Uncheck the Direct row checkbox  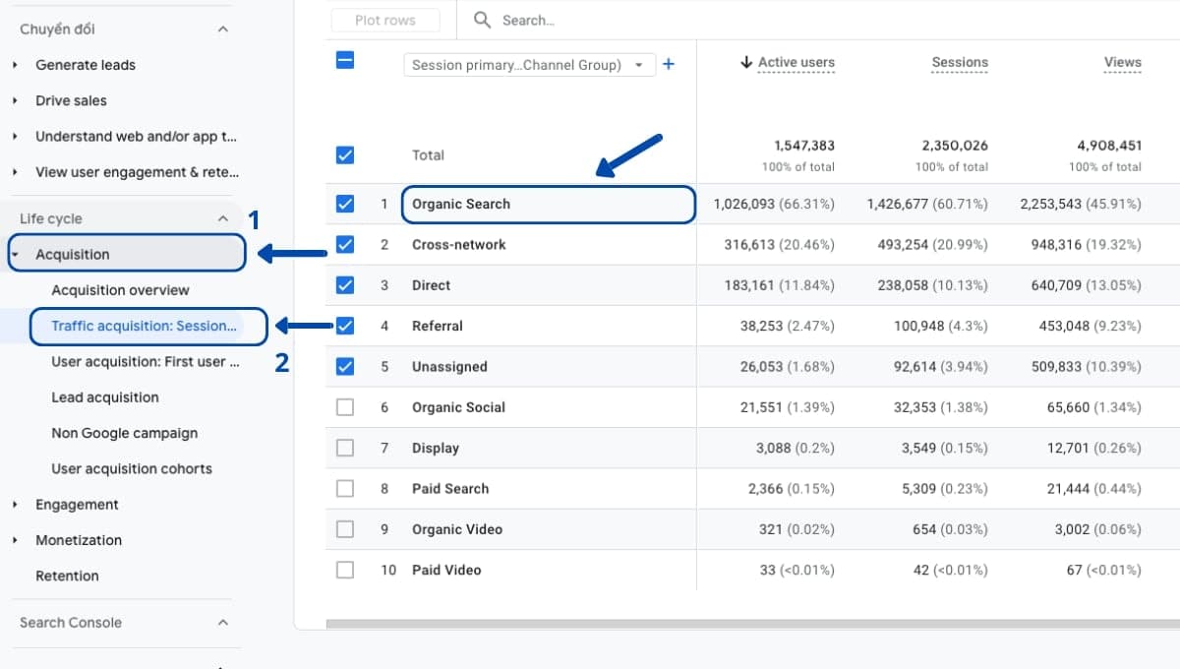coord(345,285)
